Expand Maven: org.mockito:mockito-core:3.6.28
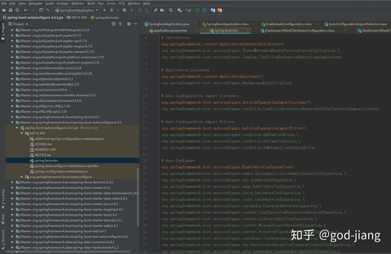Viewport: 391px width, 254px height. pos(12,68)
